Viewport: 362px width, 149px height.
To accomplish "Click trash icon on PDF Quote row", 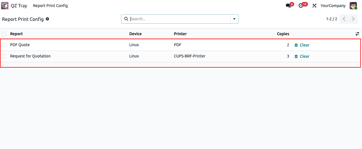I will (x=296, y=45).
